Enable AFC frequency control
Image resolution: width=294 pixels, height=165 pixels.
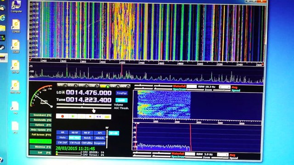(x=100, y=133)
